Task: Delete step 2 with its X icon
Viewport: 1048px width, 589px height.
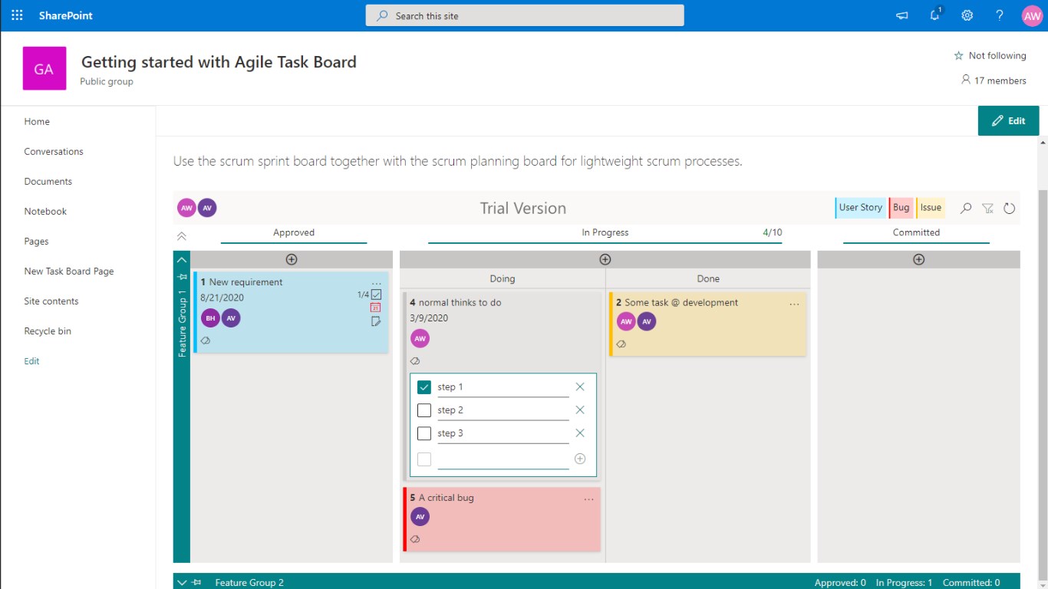Action: [580, 410]
